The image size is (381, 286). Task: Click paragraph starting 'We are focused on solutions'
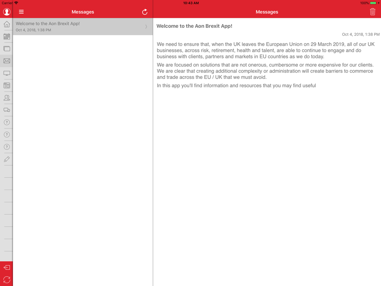point(265,71)
